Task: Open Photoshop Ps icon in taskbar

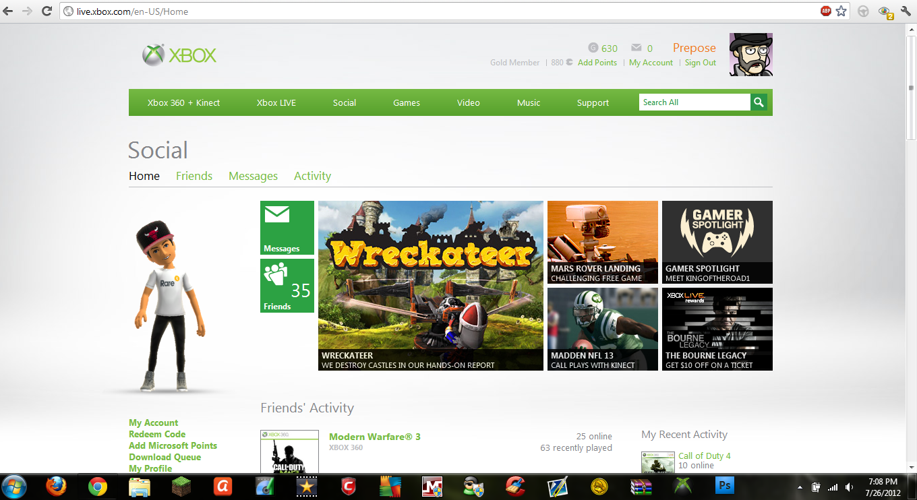Action: [725, 486]
